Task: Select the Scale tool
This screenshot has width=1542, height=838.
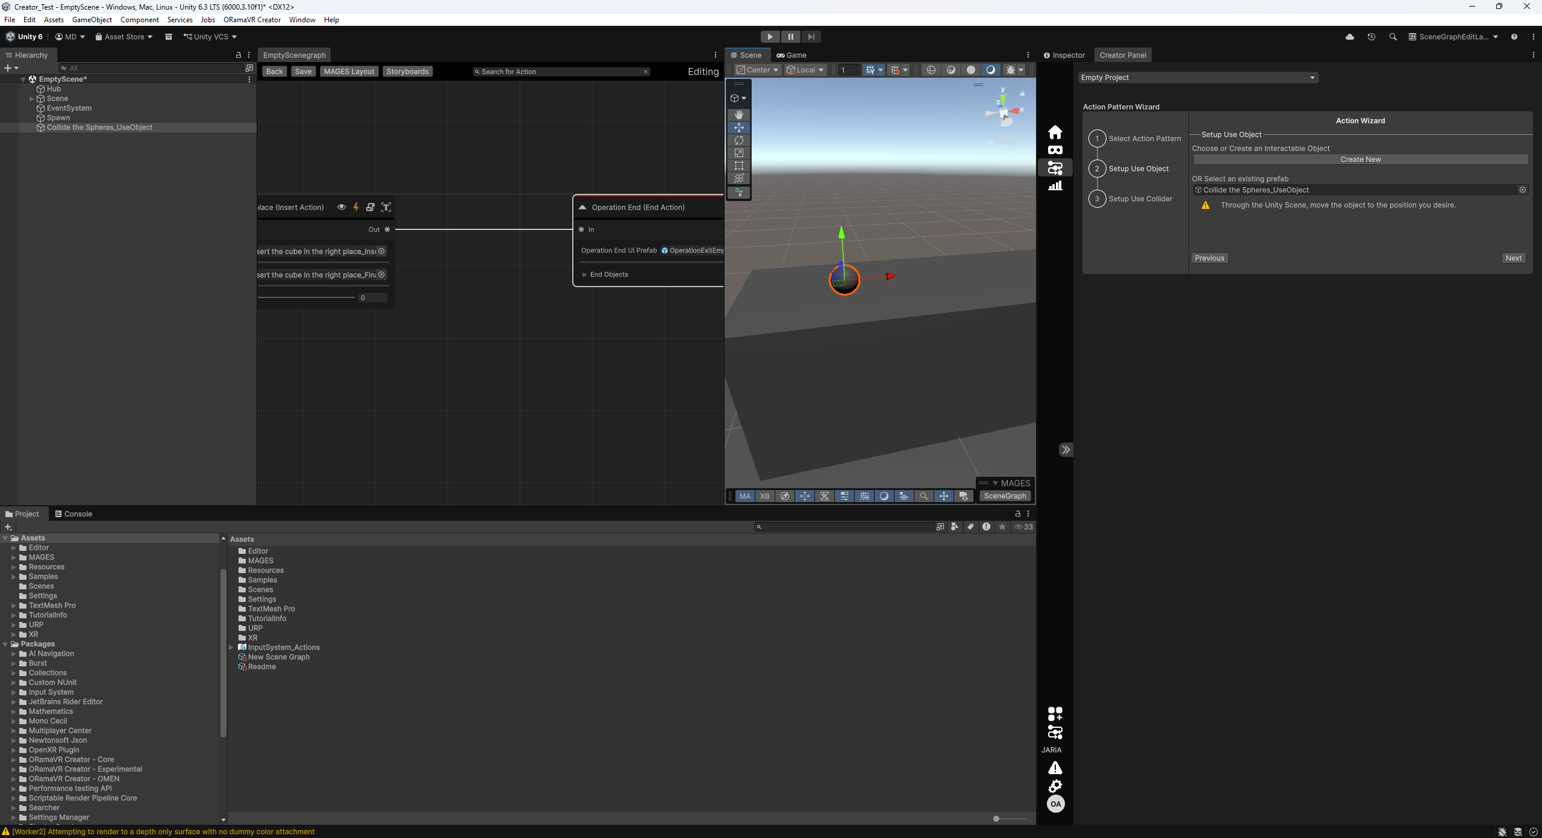Action: click(x=739, y=153)
